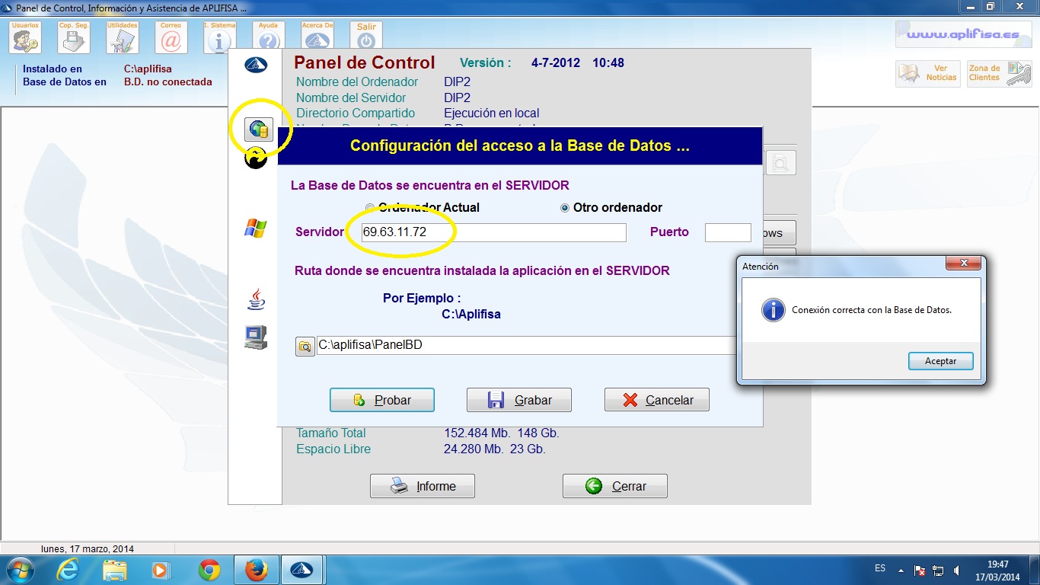Viewport: 1040px width, 585px height.
Task: Select the Otro ordenador radio button
Action: point(565,208)
